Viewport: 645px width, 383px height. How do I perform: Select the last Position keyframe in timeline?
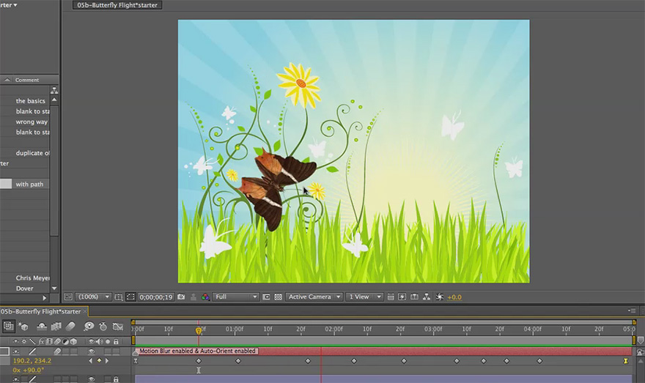[626, 361]
